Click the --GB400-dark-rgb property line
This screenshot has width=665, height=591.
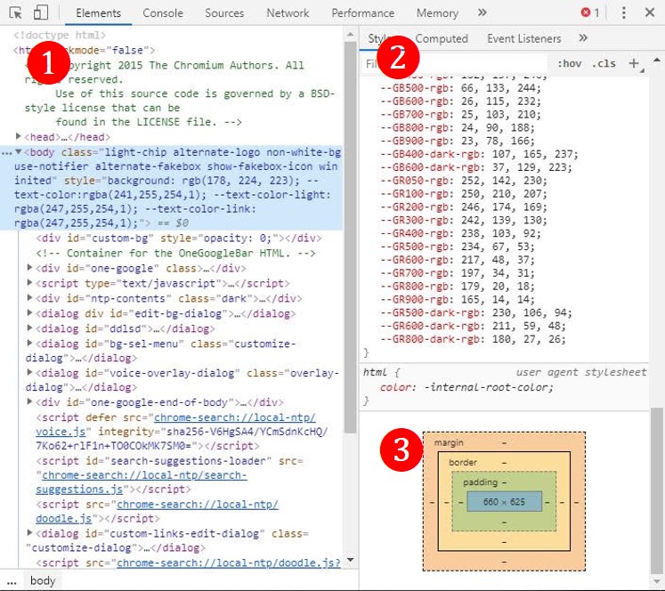(x=479, y=154)
